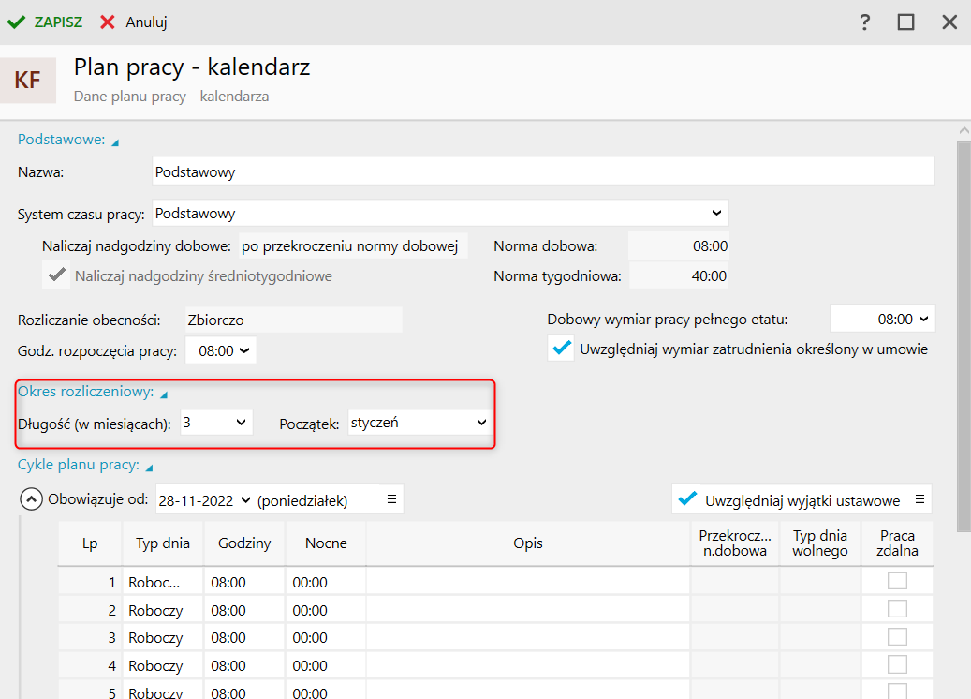The width and height of the screenshot is (971, 699).
Task: Collapse the Podstawowe section triangle
Action: [115, 142]
